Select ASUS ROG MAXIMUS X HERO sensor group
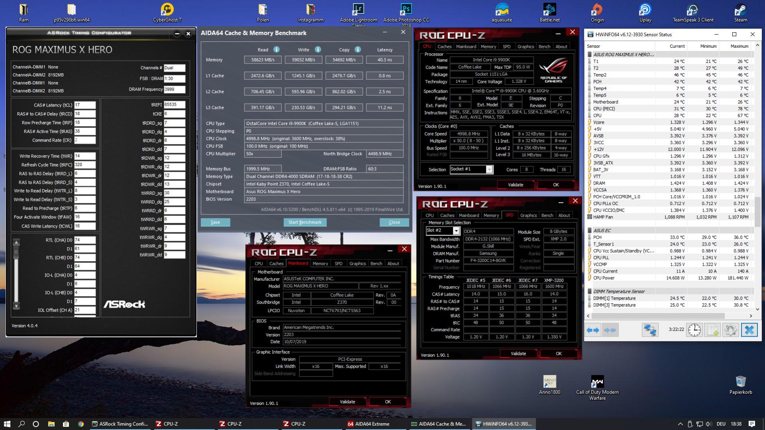Image resolution: width=765 pixels, height=430 pixels. click(x=623, y=55)
